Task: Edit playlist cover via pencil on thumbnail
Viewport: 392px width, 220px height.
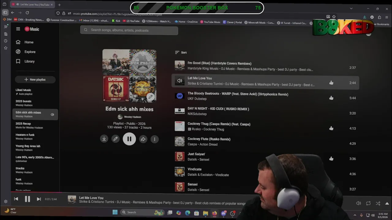Action: pyautogui.click(x=150, y=97)
